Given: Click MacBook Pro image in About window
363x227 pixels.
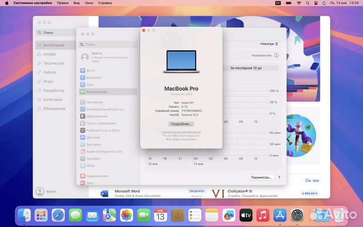Looking at the screenshot, I should (181, 62).
